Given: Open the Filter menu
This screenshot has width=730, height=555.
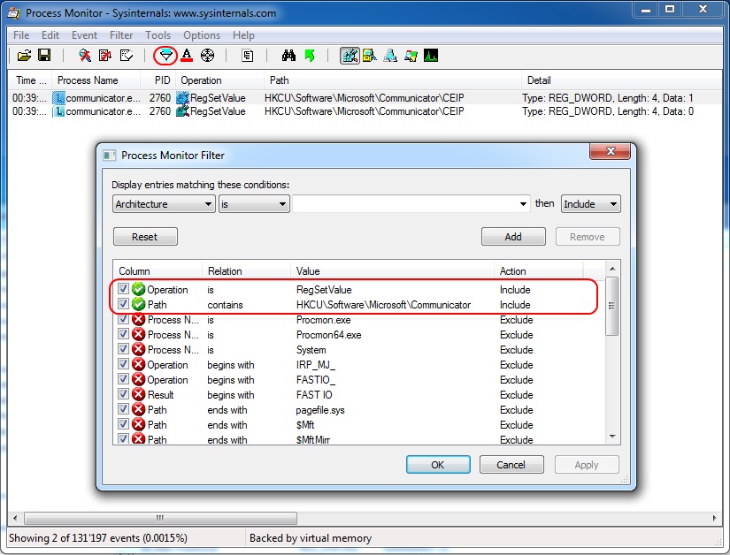Looking at the screenshot, I should point(121,35).
